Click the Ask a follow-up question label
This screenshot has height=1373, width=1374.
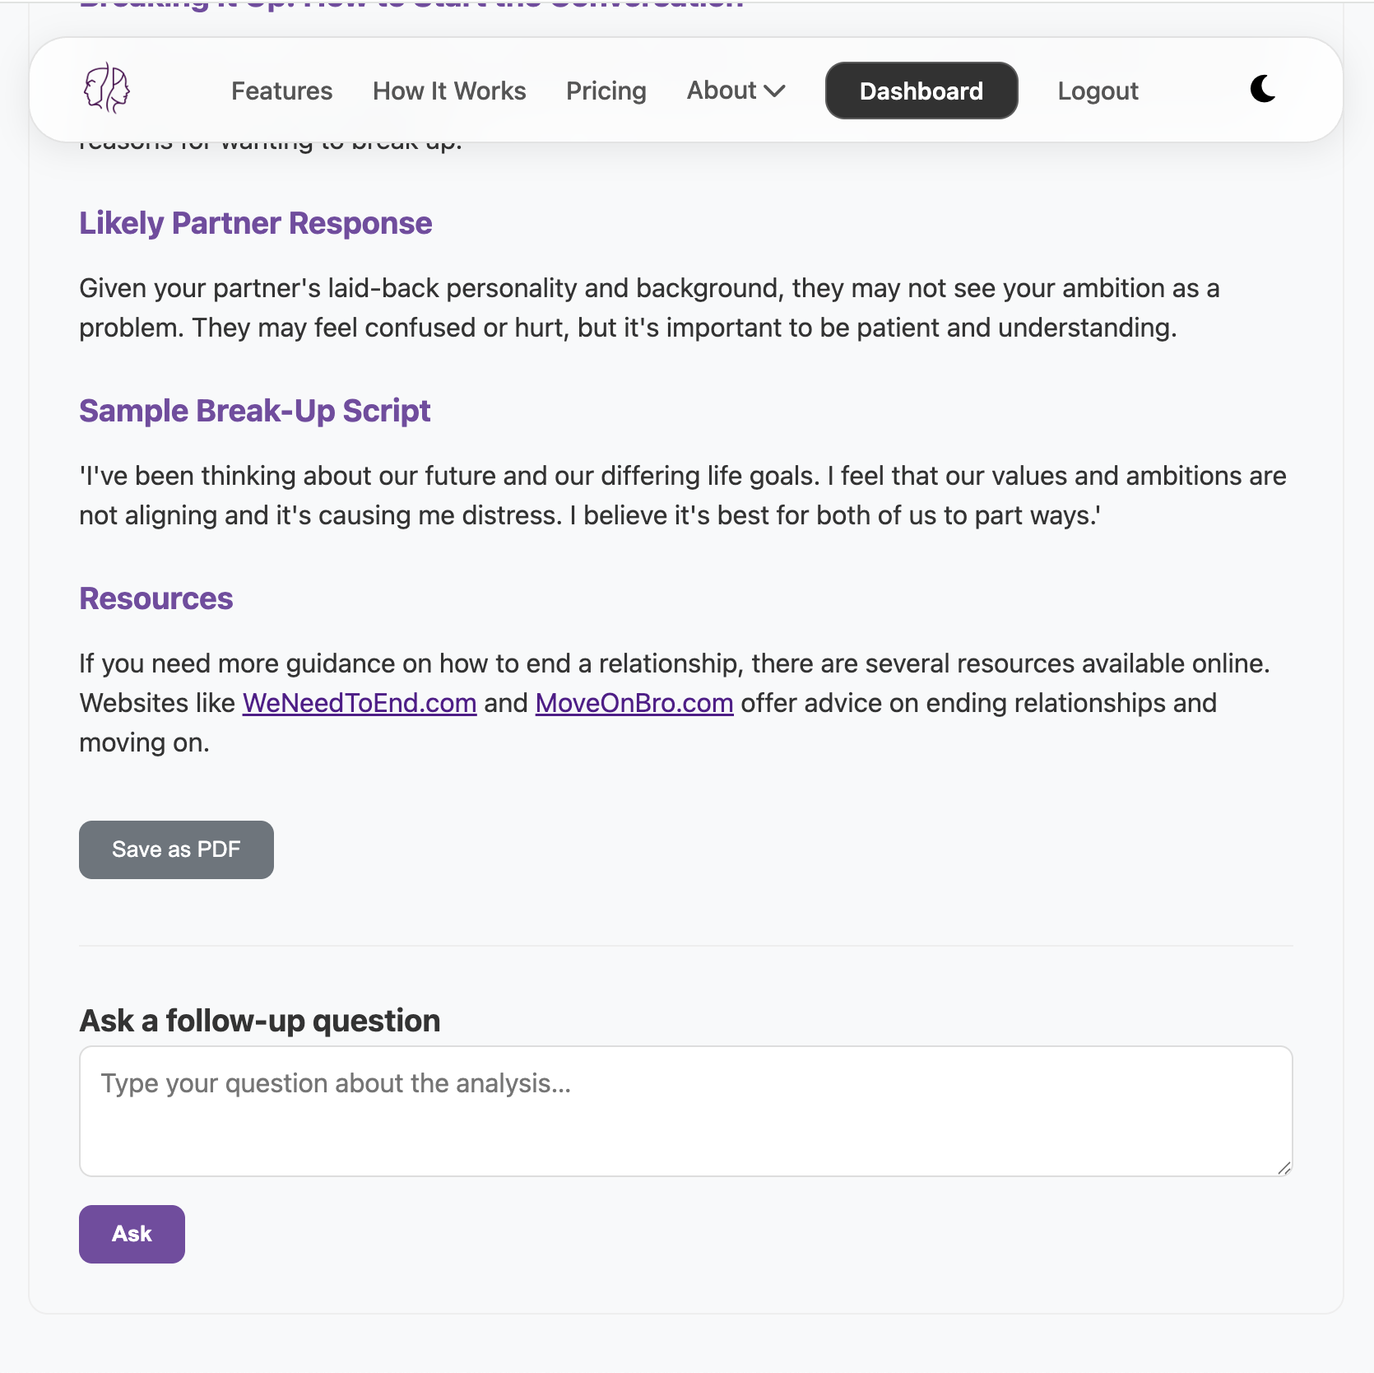coord(260,1021)
